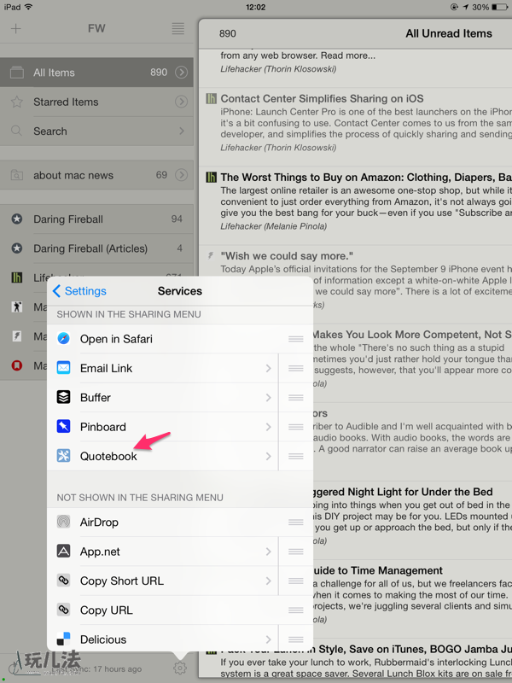Open the settings gear icon at bottom

coord(180,668)
